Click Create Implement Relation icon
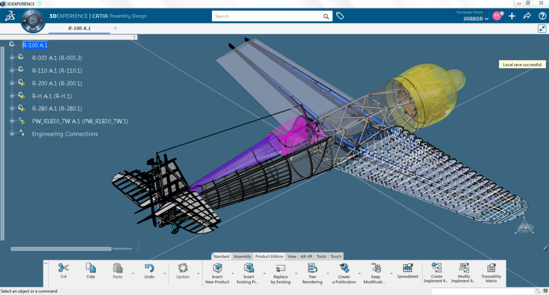The width and height of the screenshot is (549, 295). point(436,268)
